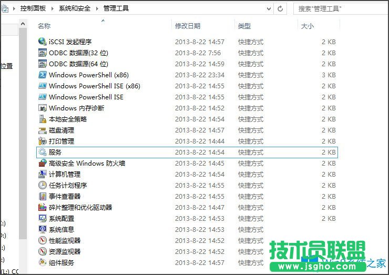
Task: Click date 2013-8-22 7:56 of ODBC 32位
Action: pos(198,53)
